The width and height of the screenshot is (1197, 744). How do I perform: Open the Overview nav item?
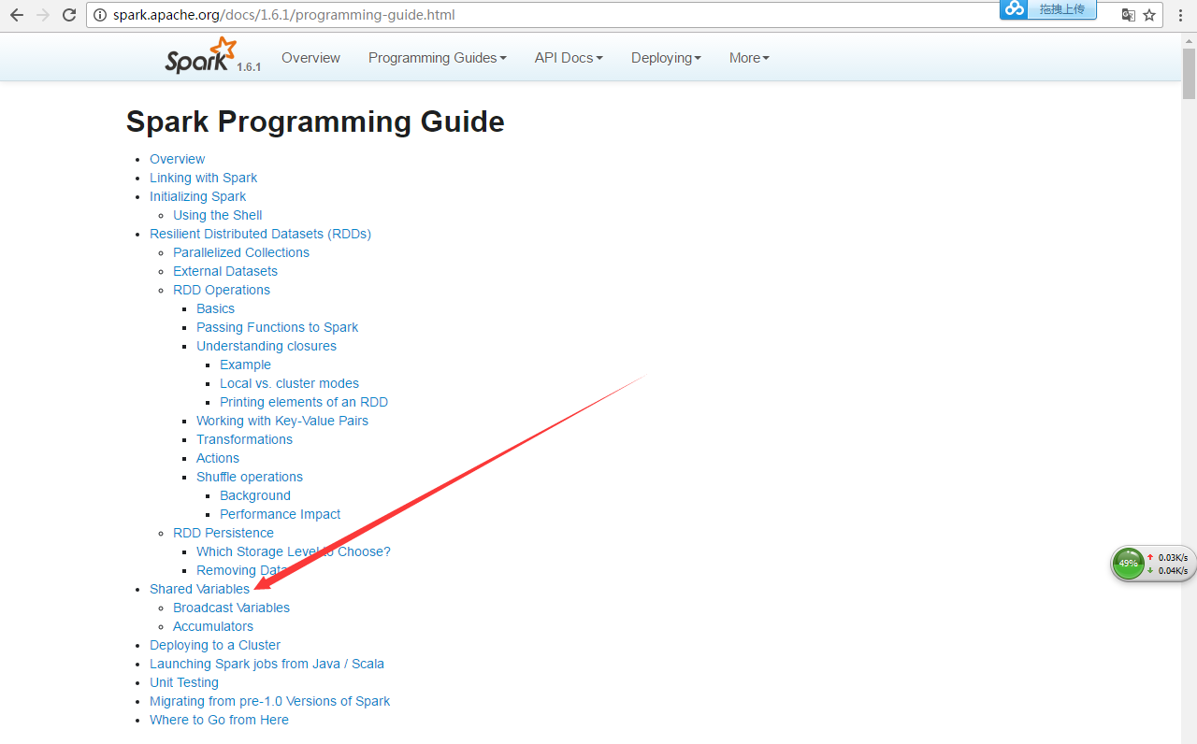tap(310, 58)
